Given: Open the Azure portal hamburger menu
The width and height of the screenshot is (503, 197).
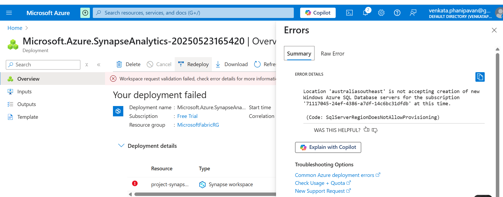Looking at the screenshot, I should (x=9, y=13).
